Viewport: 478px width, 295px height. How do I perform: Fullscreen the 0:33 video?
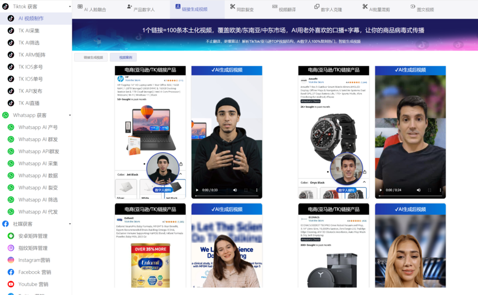(x=246, y=190)
